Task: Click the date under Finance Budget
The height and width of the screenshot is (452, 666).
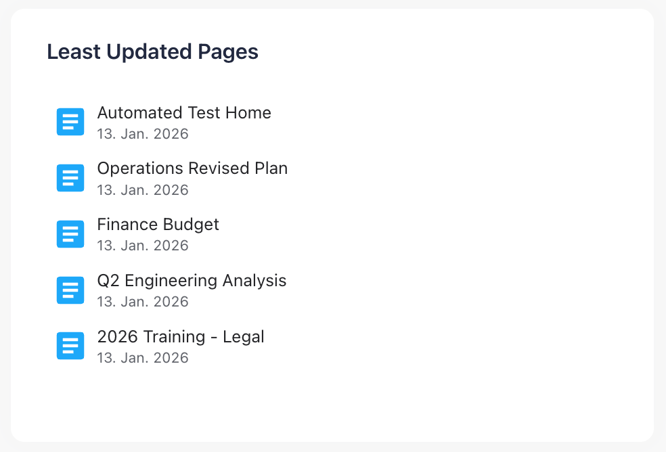Action: [x=143, y=246]
